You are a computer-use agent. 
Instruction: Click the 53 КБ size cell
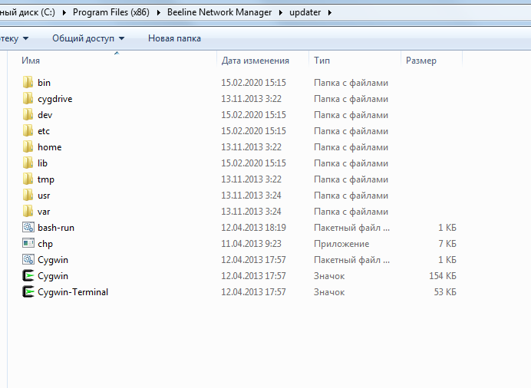[445, 292]
